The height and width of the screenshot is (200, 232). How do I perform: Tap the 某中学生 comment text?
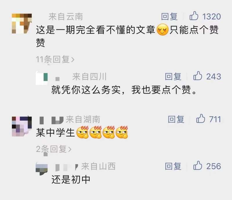pos(55,133)
